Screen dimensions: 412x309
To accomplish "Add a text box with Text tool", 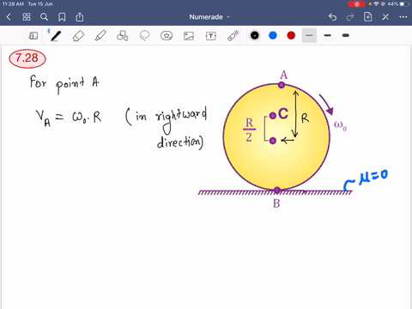I will coord(211,36).
